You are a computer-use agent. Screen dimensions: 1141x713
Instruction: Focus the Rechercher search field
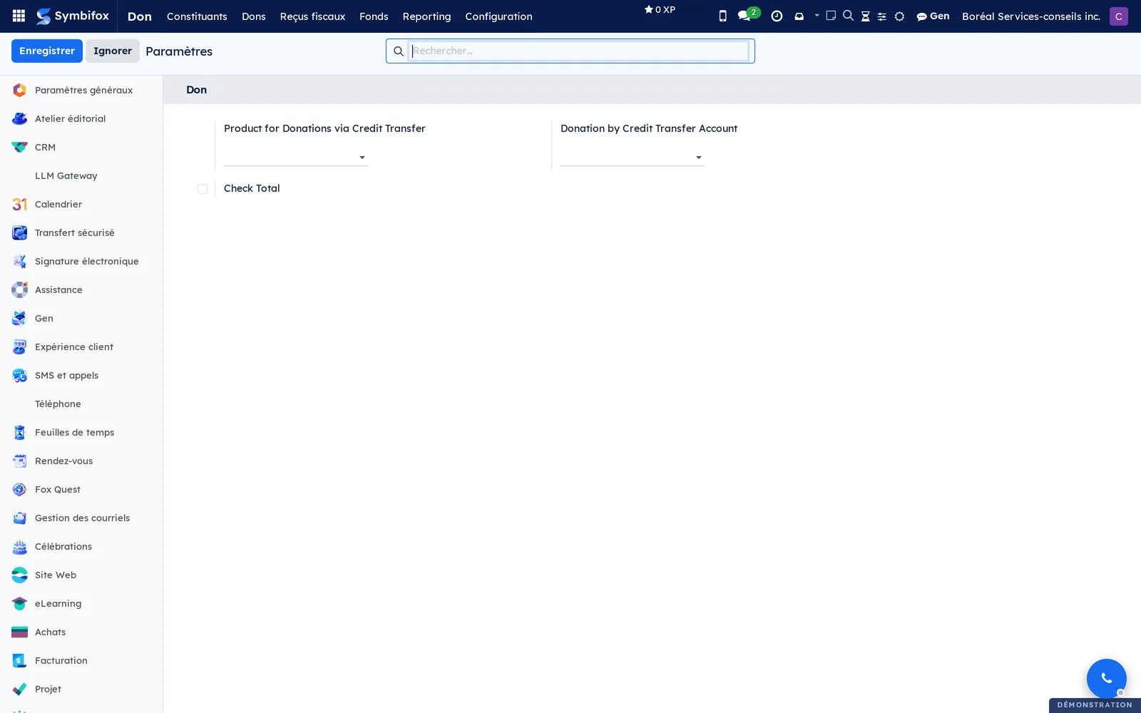coord(578,51)
